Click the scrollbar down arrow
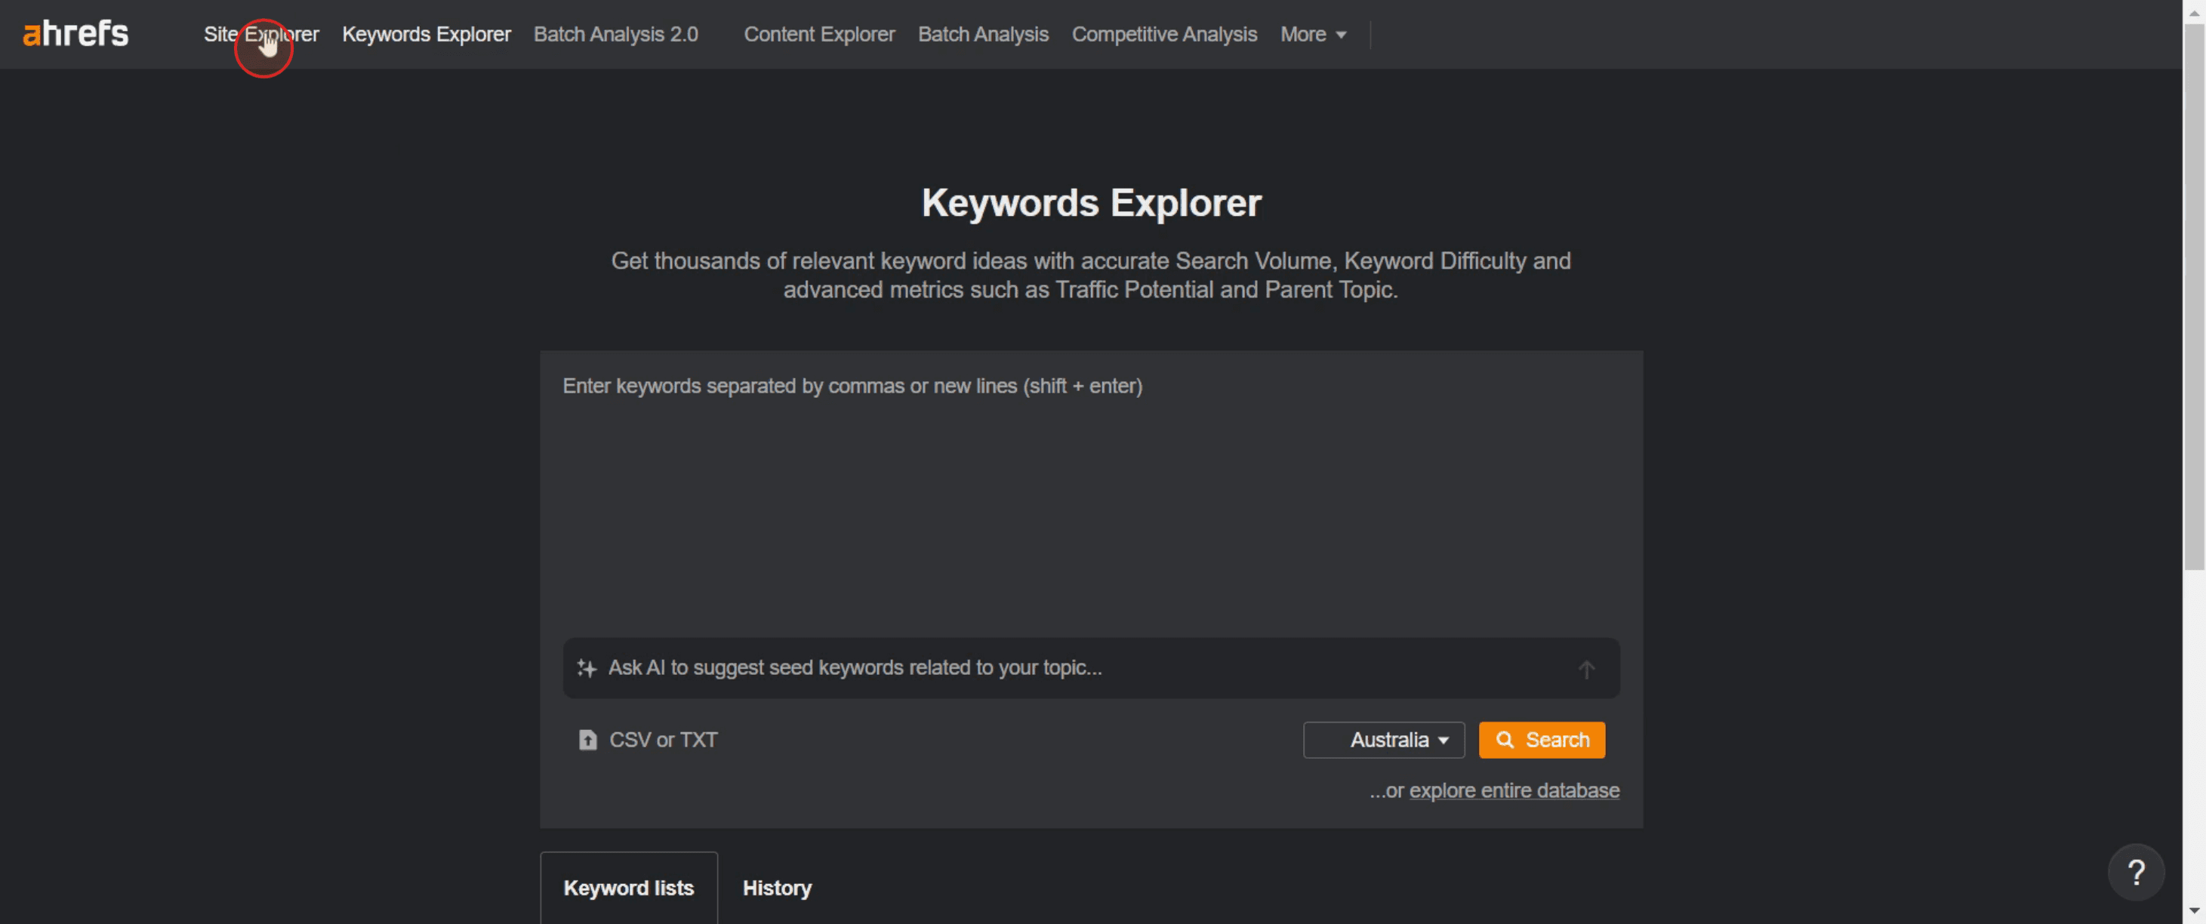Image resolution: width=2206 pixels, height=924 pixels. tap(2194, 910)
